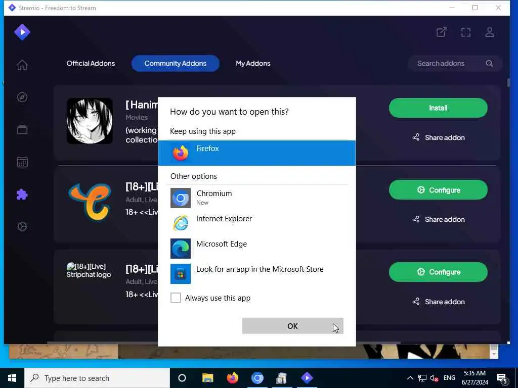The image size is (518, 388).
Task: Install the first addon in the list
Action: click(x=438, y=108)
